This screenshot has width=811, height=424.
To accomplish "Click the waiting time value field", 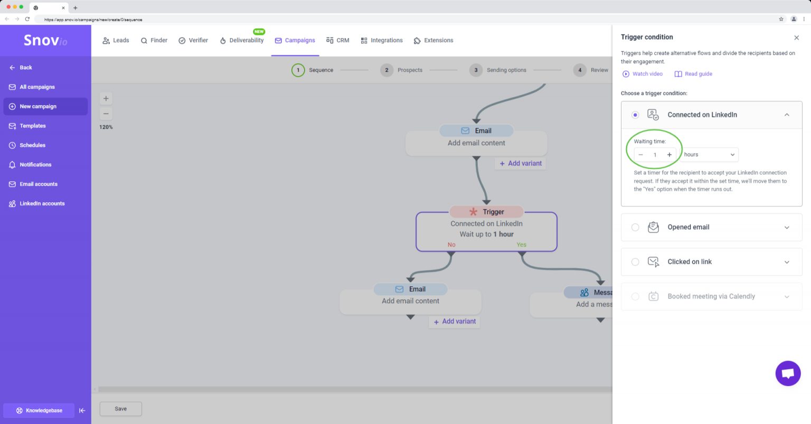I will (x=655, y=155).
